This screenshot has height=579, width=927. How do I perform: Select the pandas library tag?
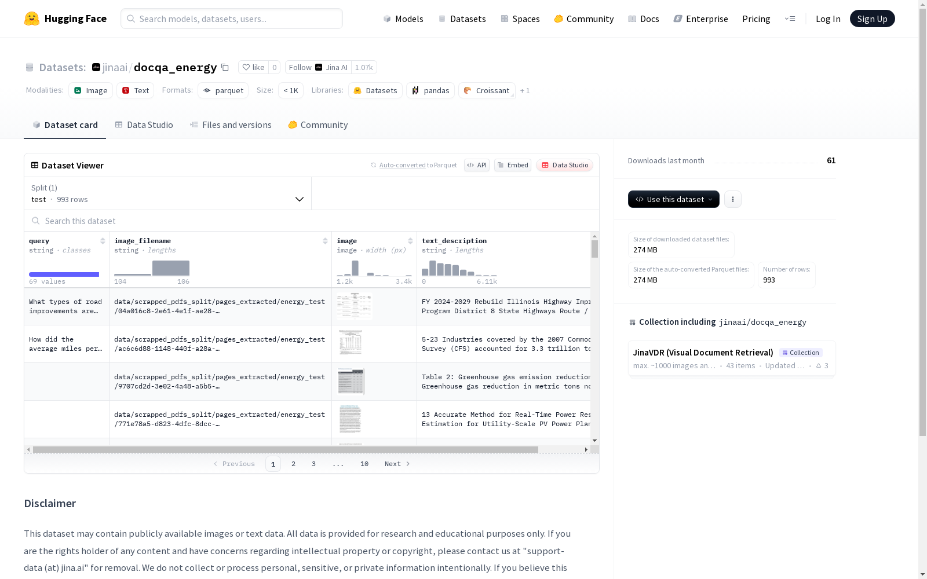[x=430, y=90]
